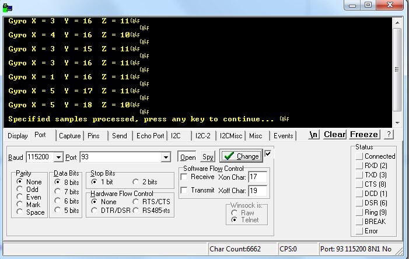Expand the Port number dropdown
The height and width of the screenshot is (259, 409).
click(166, 157)
